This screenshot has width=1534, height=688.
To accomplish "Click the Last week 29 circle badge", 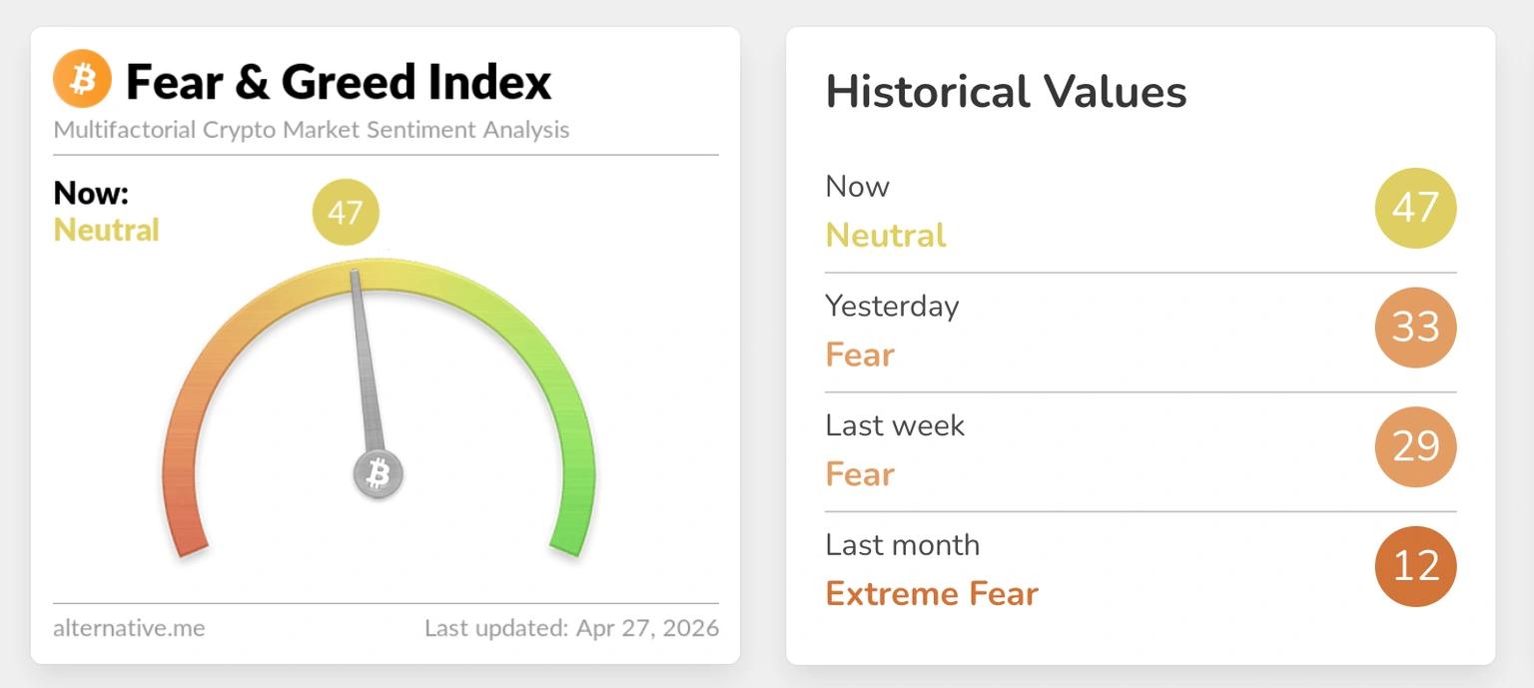I will point(1415,446).
